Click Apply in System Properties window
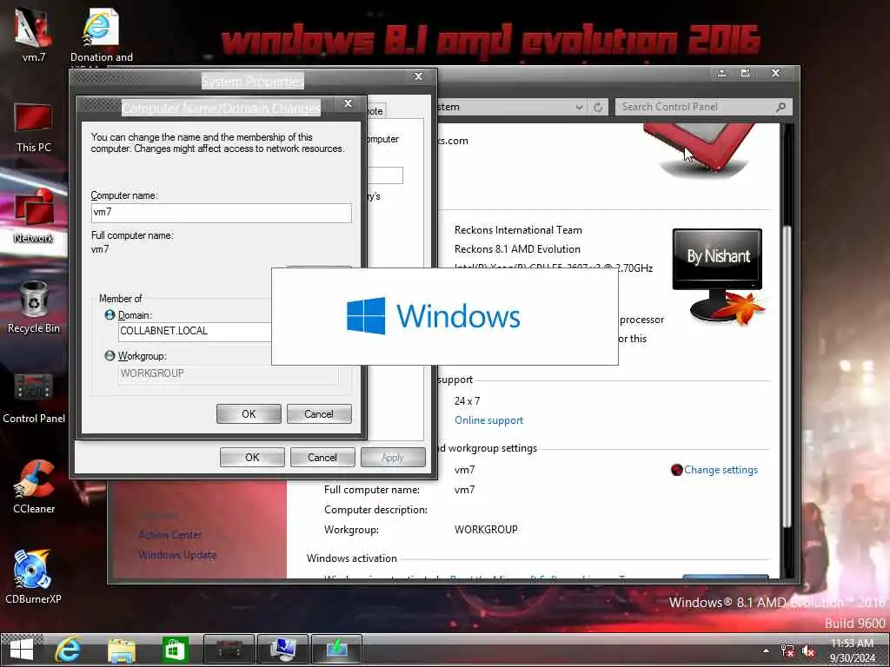 coord(393,457)
